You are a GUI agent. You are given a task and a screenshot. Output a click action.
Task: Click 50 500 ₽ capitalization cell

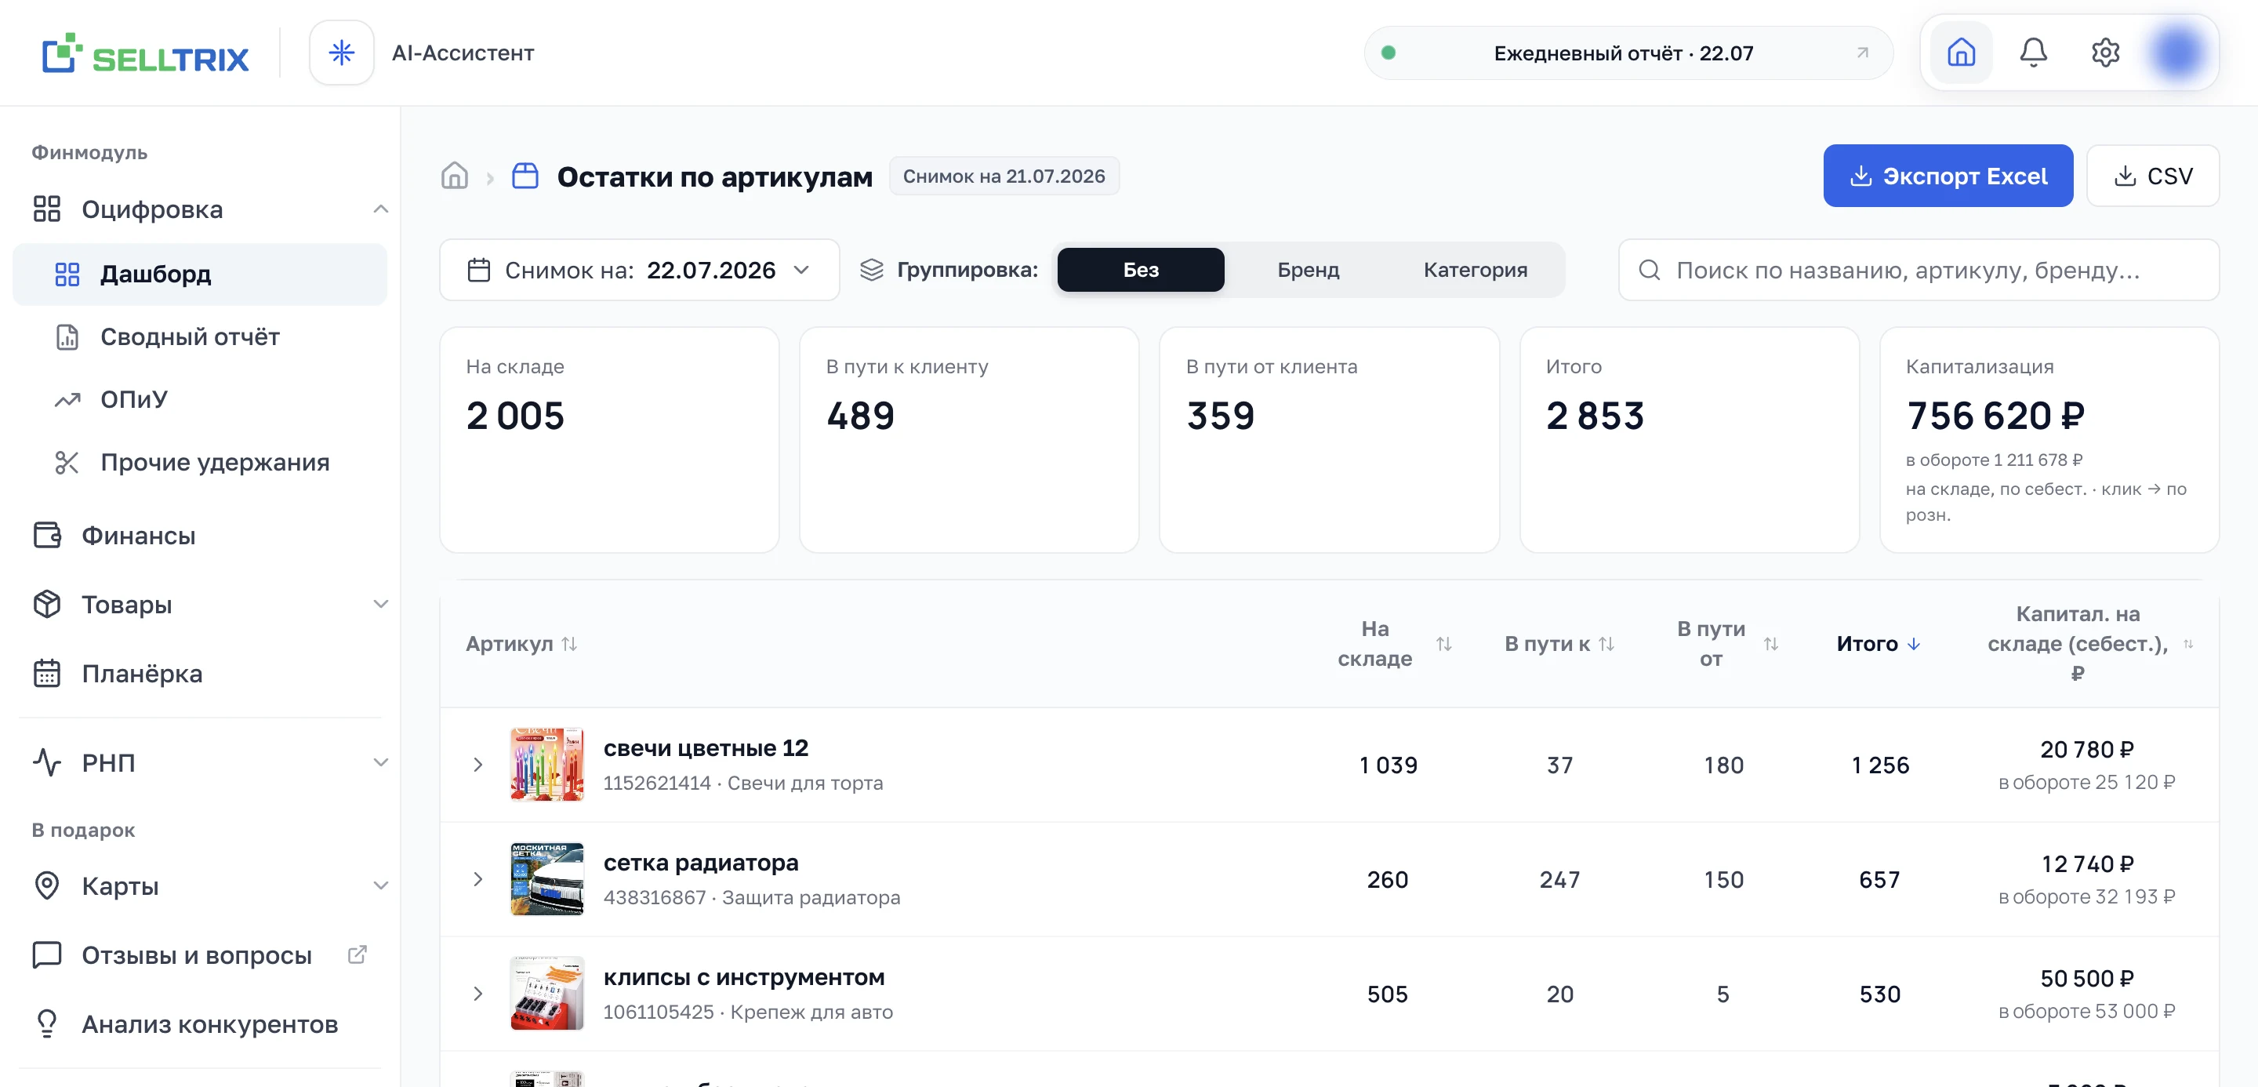coord(2087,978)
